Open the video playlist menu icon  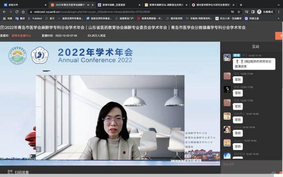(38, 149)
